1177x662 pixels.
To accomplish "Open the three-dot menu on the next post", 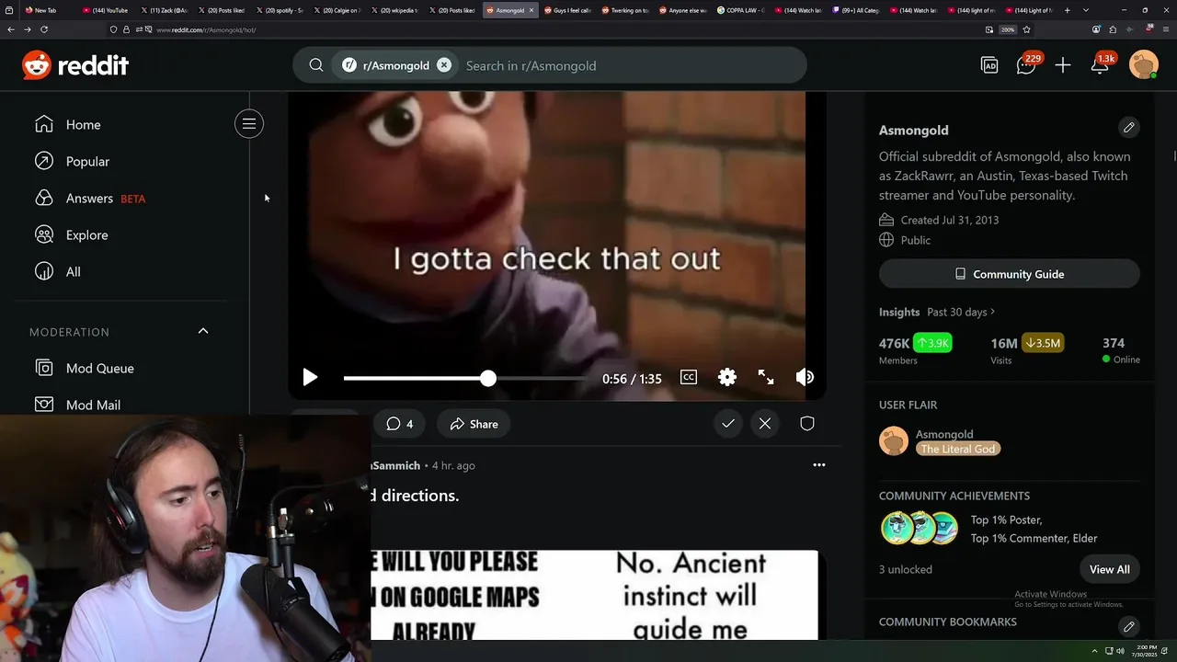I will tap(818, 465).
